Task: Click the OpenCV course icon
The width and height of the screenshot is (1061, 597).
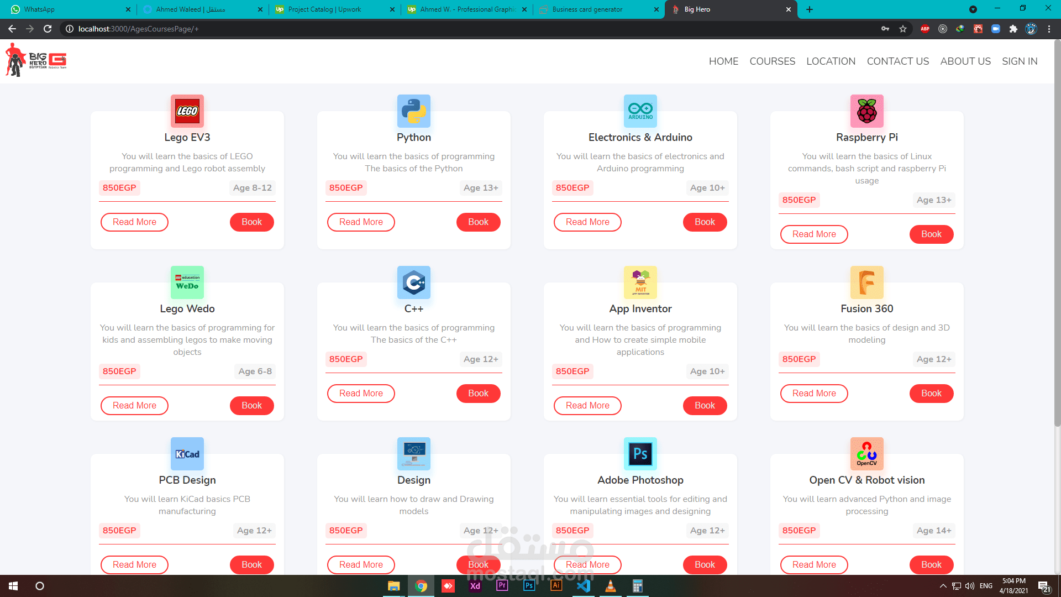Action: pos(866,454)
